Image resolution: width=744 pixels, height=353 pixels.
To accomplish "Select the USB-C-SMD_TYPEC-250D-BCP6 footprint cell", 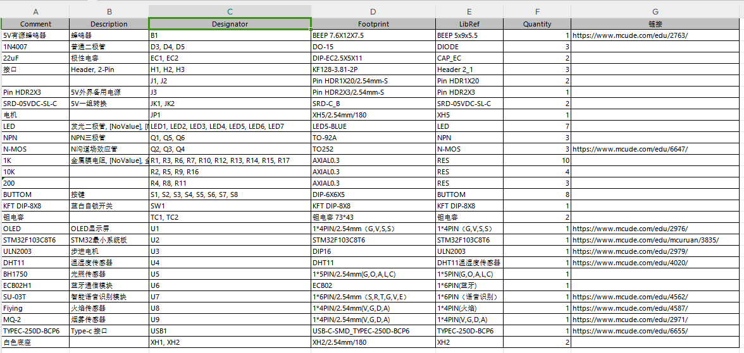I will 361,331.
